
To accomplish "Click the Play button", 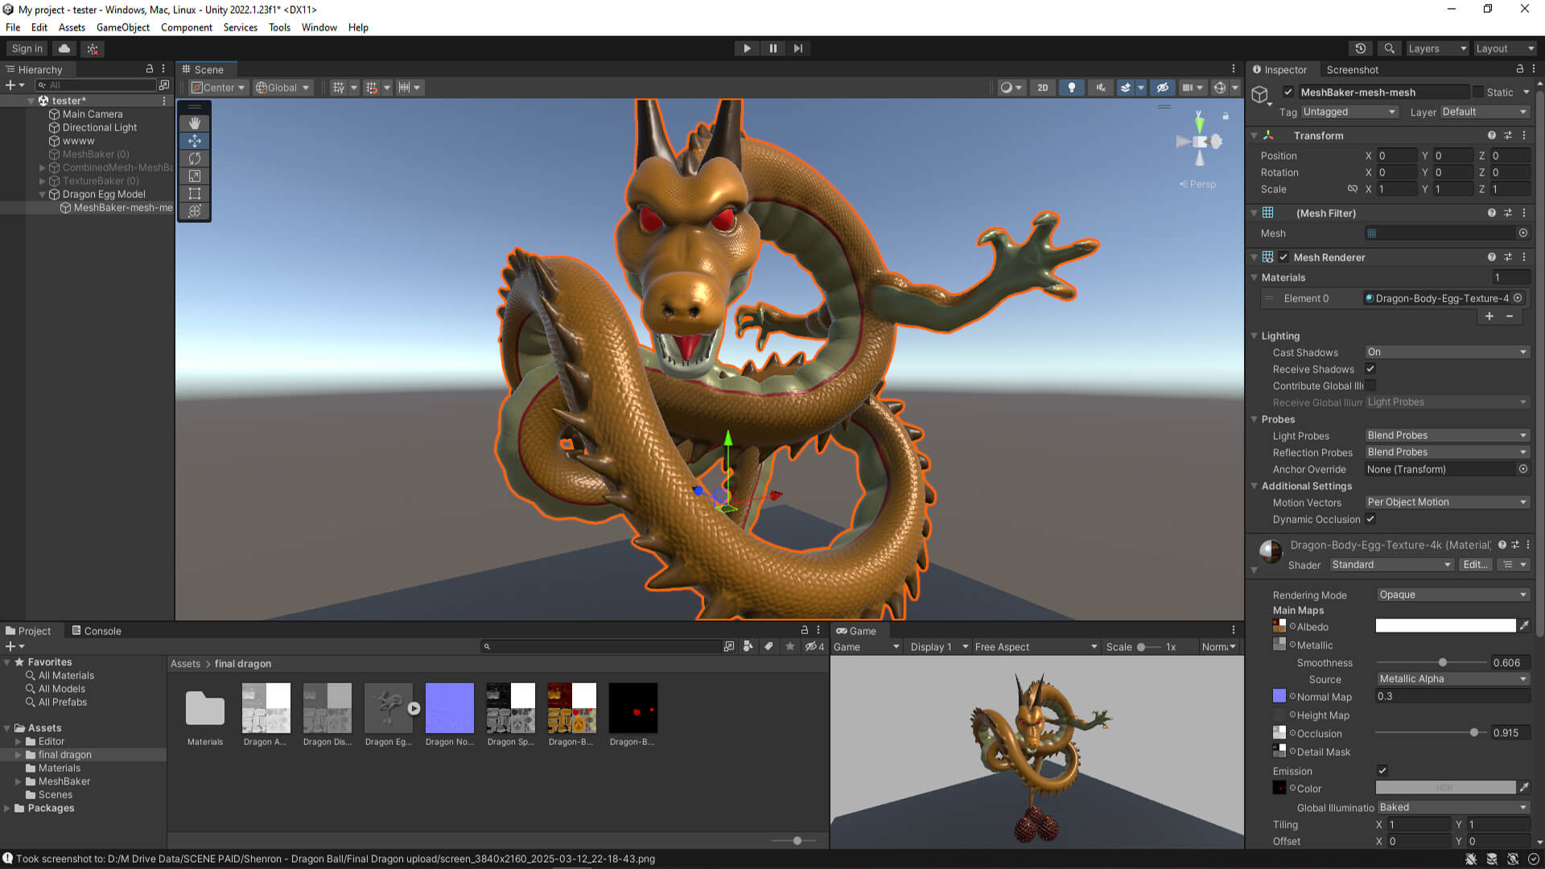I will (747, 48).
